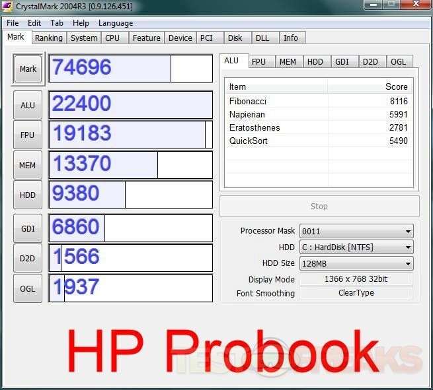Launch the MEM benchmark test
Viewport: 433px width, 390px height.
click(28, 165)
